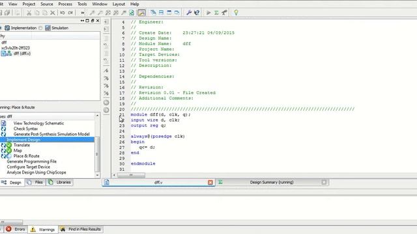Close the design panel
This screenshot has height=234, width=417.
tap(98, 20)
